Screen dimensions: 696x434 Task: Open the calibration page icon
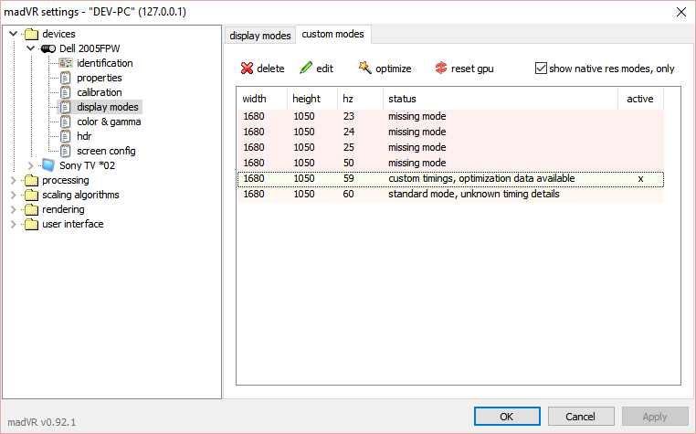point(65,92)
